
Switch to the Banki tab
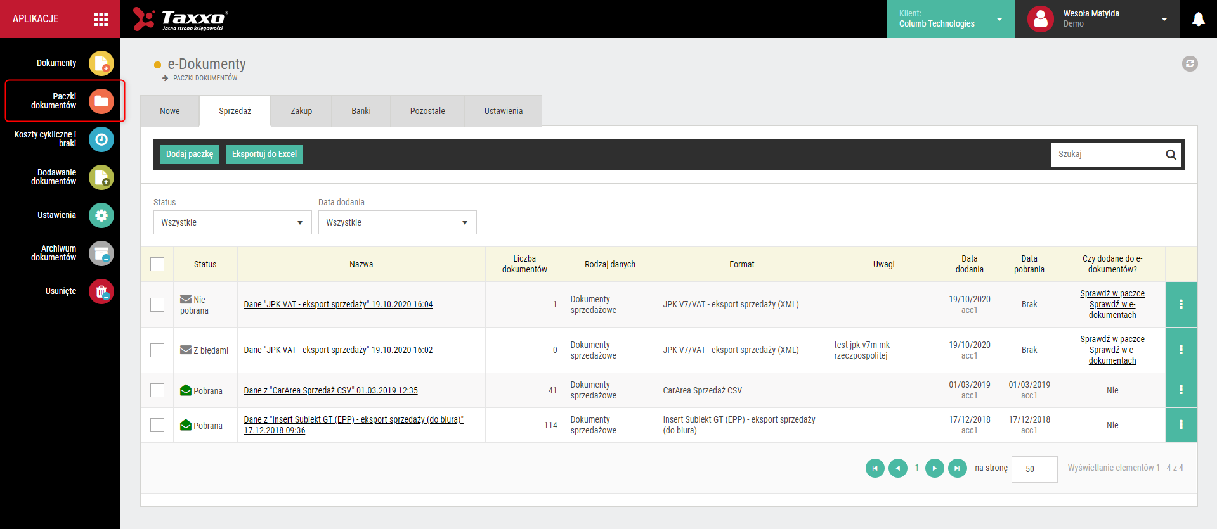click(x=361, y=111)
